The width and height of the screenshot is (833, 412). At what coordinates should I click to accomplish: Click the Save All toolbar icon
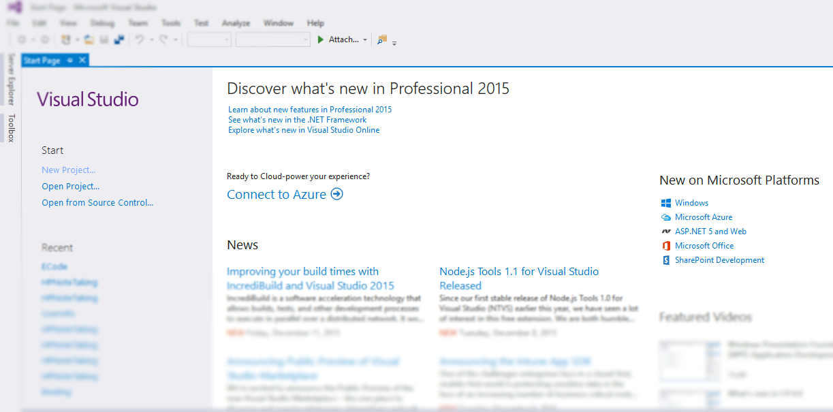point(119,40)
